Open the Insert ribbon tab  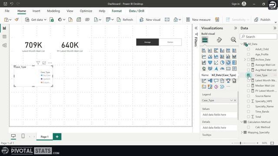[x=36, y=11]
